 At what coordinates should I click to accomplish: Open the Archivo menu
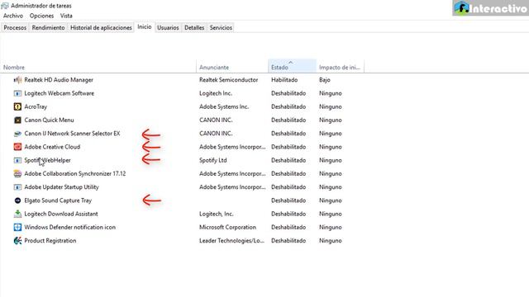[13, 16]
